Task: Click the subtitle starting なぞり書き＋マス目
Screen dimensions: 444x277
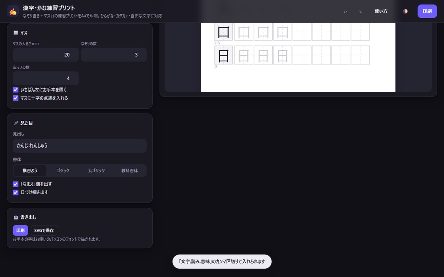Action: (x=92, y=16)
